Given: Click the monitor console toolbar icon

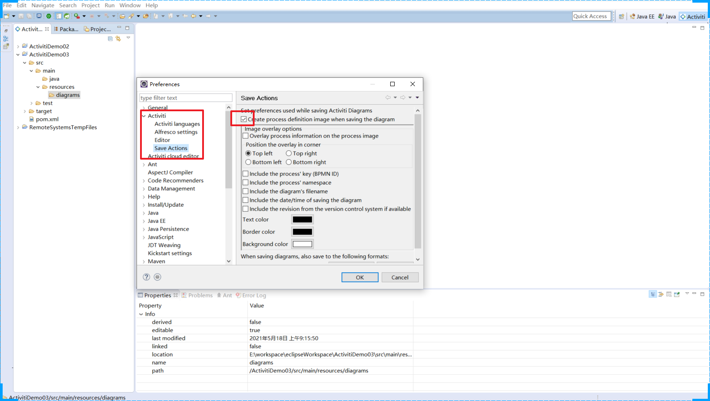Looking at the screenshot, I should coord(39,16).
